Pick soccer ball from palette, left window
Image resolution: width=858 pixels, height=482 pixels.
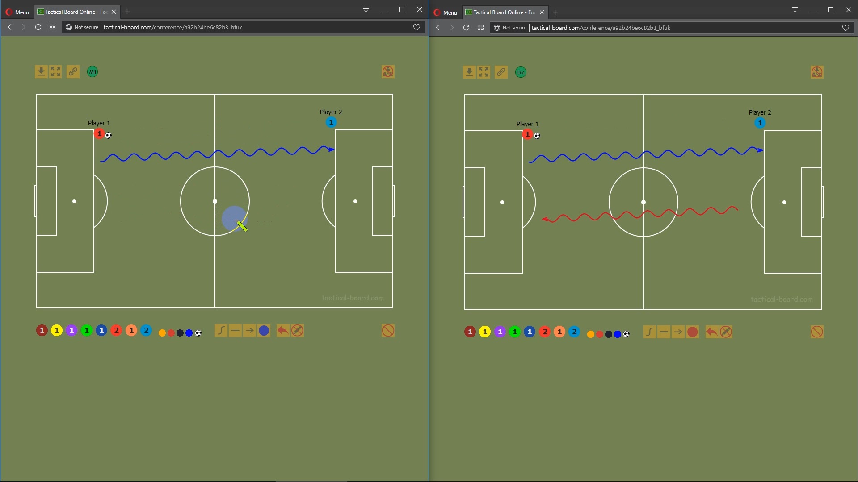coord(198,333)
